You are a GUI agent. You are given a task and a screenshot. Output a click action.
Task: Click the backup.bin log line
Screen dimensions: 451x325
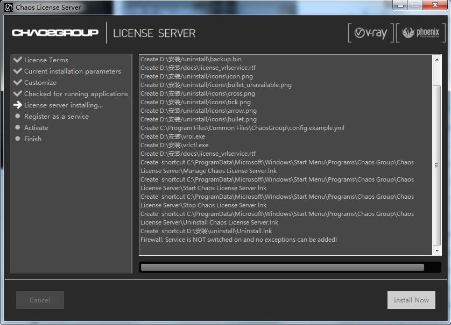click(x=191, y=59)
